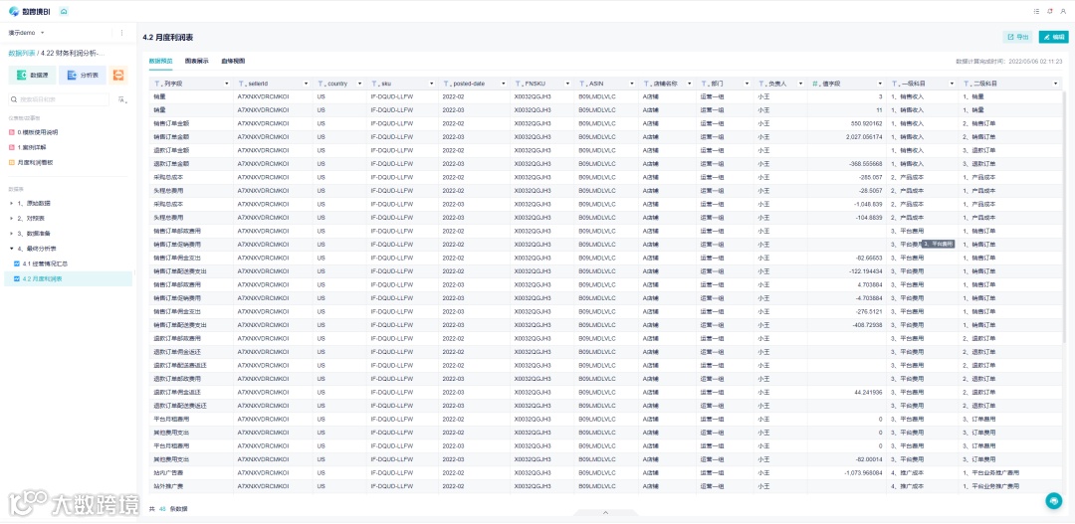Open the sku column filter dropdown

point(431,84)
